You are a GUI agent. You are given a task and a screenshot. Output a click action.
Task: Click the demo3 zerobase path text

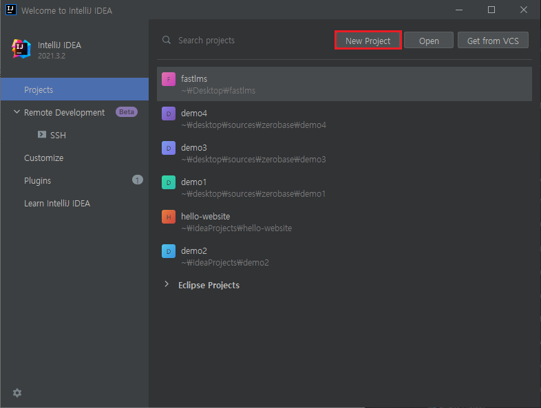(253, 160)
